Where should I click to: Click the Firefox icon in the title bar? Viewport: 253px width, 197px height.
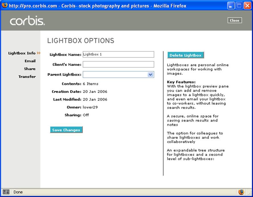(5, 5)
